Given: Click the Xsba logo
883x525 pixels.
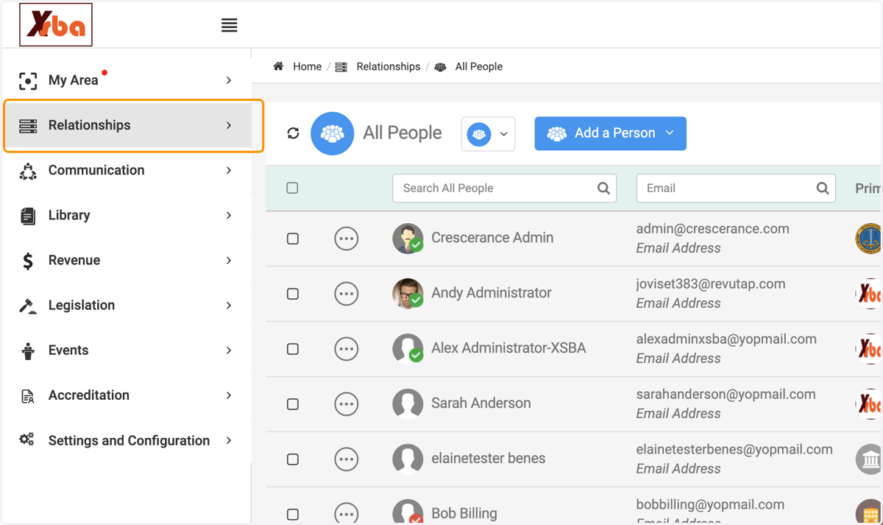Looking at the screenshot, I should 56,25.
